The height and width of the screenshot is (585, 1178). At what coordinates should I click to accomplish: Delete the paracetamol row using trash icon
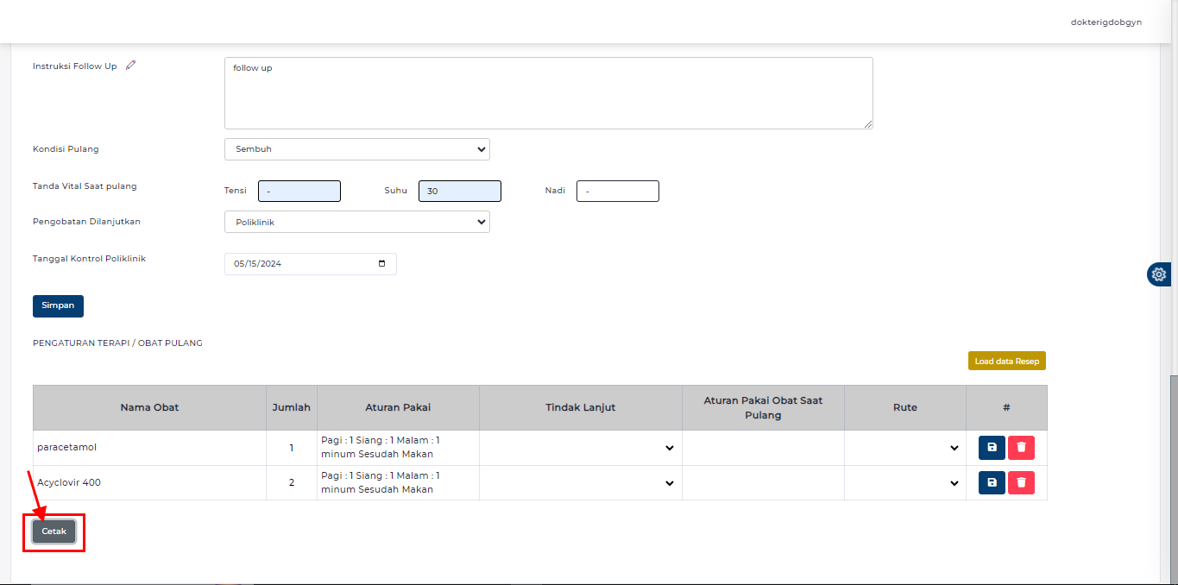[x=1021, y=448]
